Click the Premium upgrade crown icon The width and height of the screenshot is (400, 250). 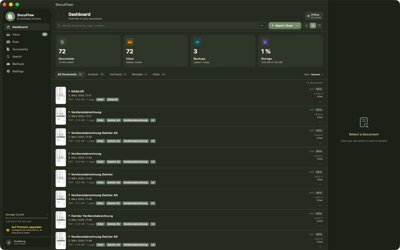[x=8, y=230]
